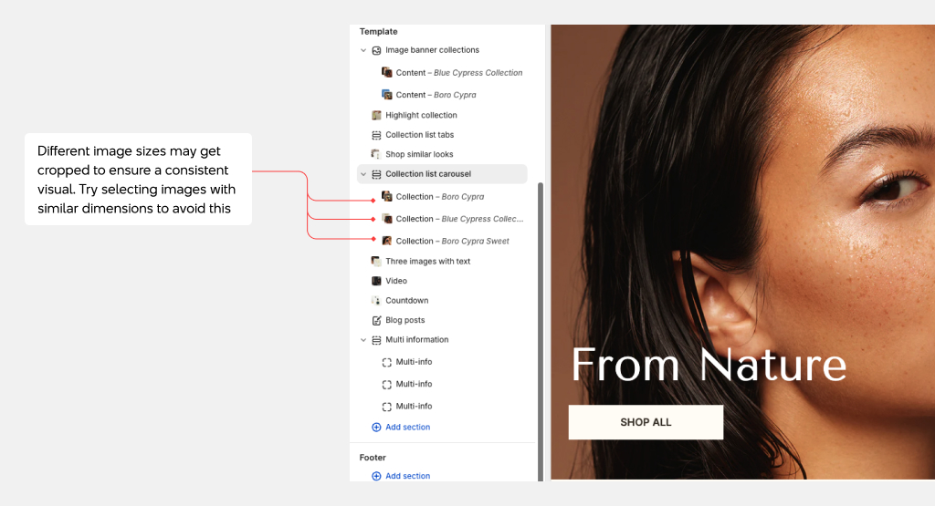Viewport: 935px width, 506px height.
Task: Collapse the Image banner collections section
Action: pyautogui.click(x=363, y=50)
